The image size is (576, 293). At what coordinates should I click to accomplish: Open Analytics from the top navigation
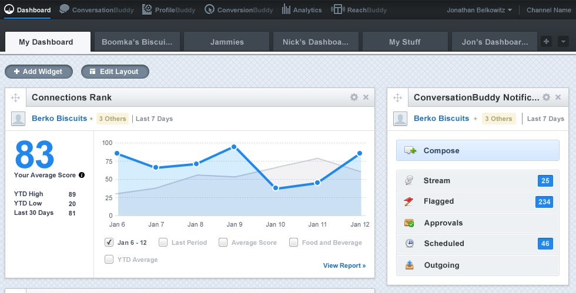click(302, 10)
